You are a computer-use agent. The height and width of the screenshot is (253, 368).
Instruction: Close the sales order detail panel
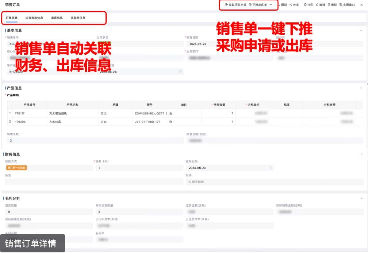[x=361, y=5]
